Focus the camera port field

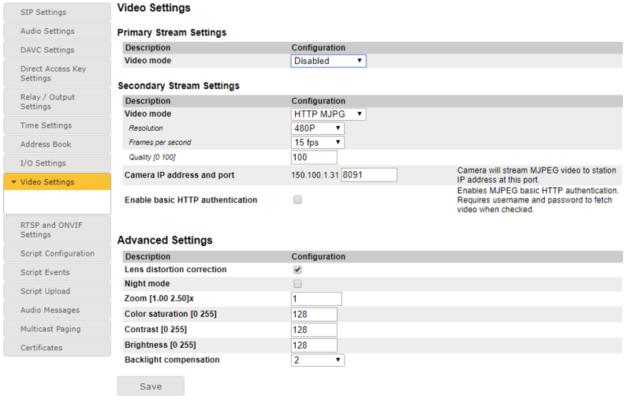[x=368, y=175]
